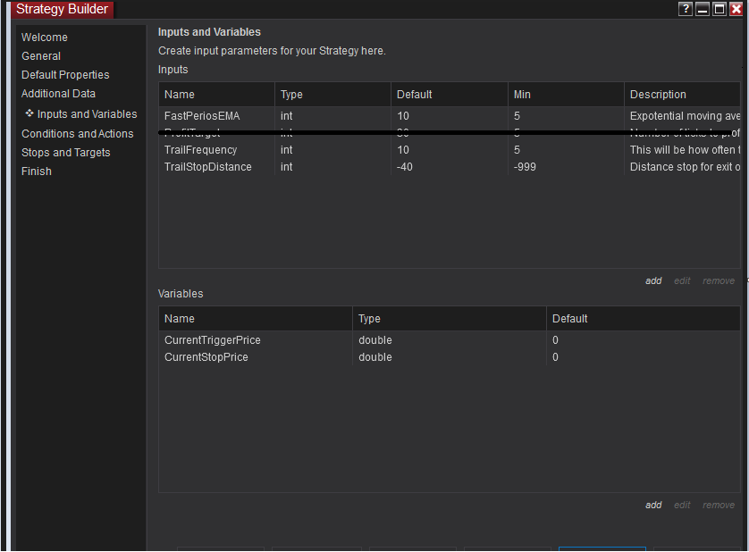Minimize the Strategy Builder window
The width and height of the screenshot is (749, 552).
(x=703, y=9)
